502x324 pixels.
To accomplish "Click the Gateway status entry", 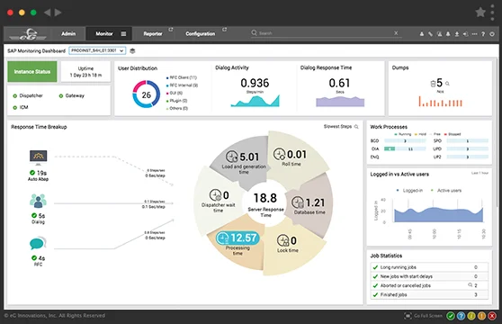I will (x=72, y=95).
